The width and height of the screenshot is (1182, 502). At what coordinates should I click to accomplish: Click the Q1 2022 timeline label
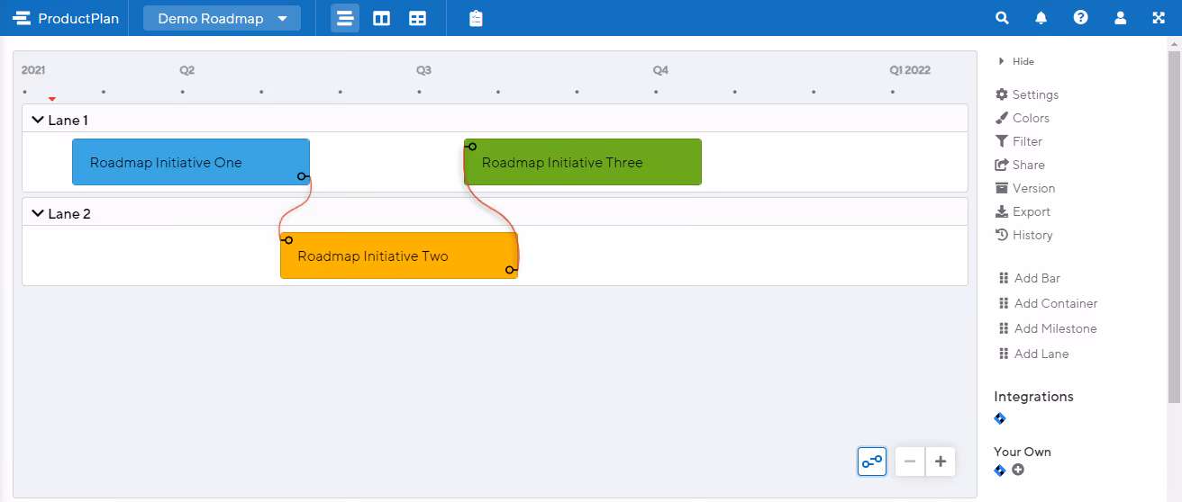coord(910,70)
